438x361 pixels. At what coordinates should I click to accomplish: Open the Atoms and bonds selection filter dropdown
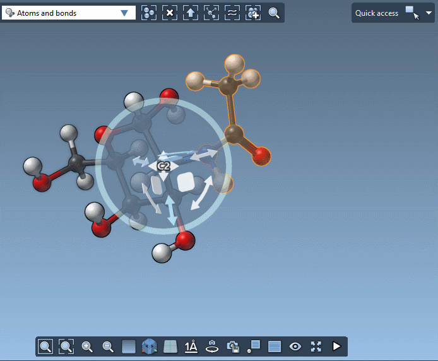coord(124,13)
